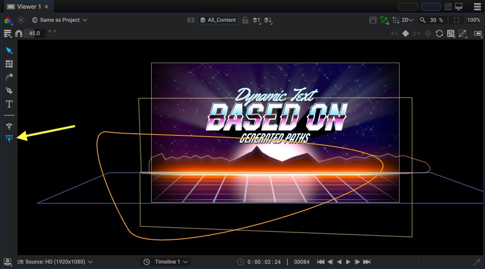Click the 100% zoom button
Viewport: 485px width, 269px height.
pyautogui.click(x=474, y=20)
